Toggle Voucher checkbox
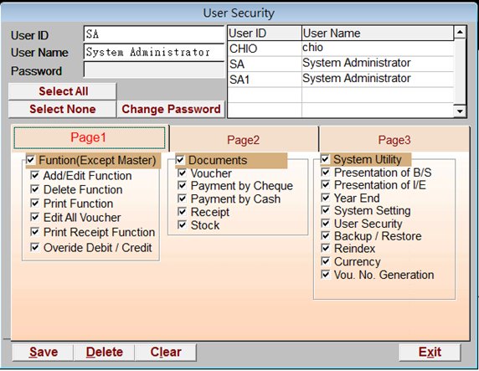This screenshot has height=371, width=479. pos(182,173)
